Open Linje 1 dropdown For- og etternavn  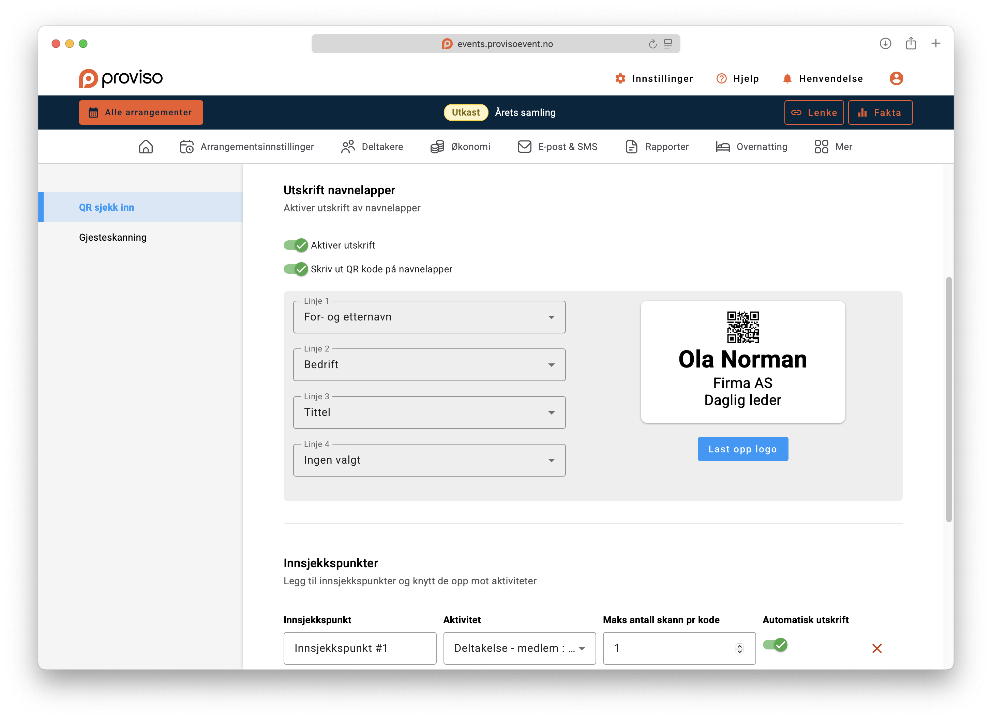click(429, 317)
